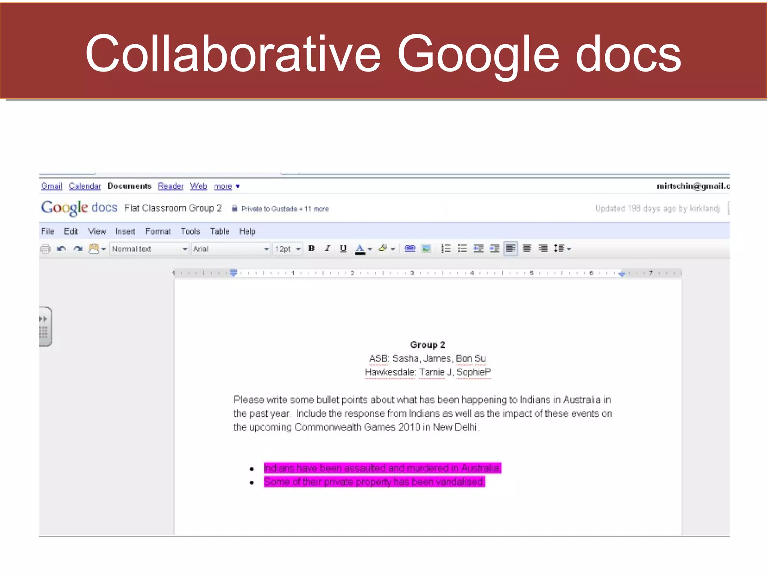
Task: Apply a bulleted list
Action: [462, 249]
